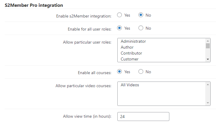Click up arrow of video courses scrollbar
The image size is (216, 126).
[x=208, y=84]
